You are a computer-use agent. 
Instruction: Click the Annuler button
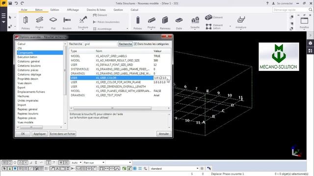coord(164,133)
